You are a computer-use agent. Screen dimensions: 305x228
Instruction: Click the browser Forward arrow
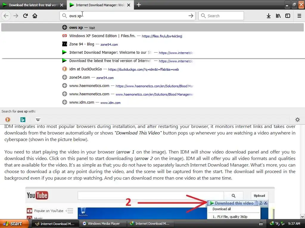pos(16,16)
